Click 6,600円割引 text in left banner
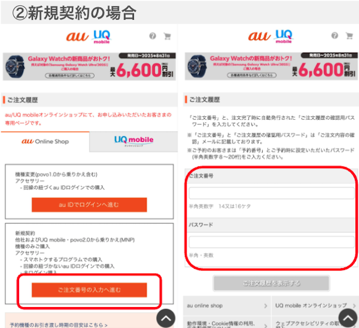359x328 pixels. coord(142,70)
